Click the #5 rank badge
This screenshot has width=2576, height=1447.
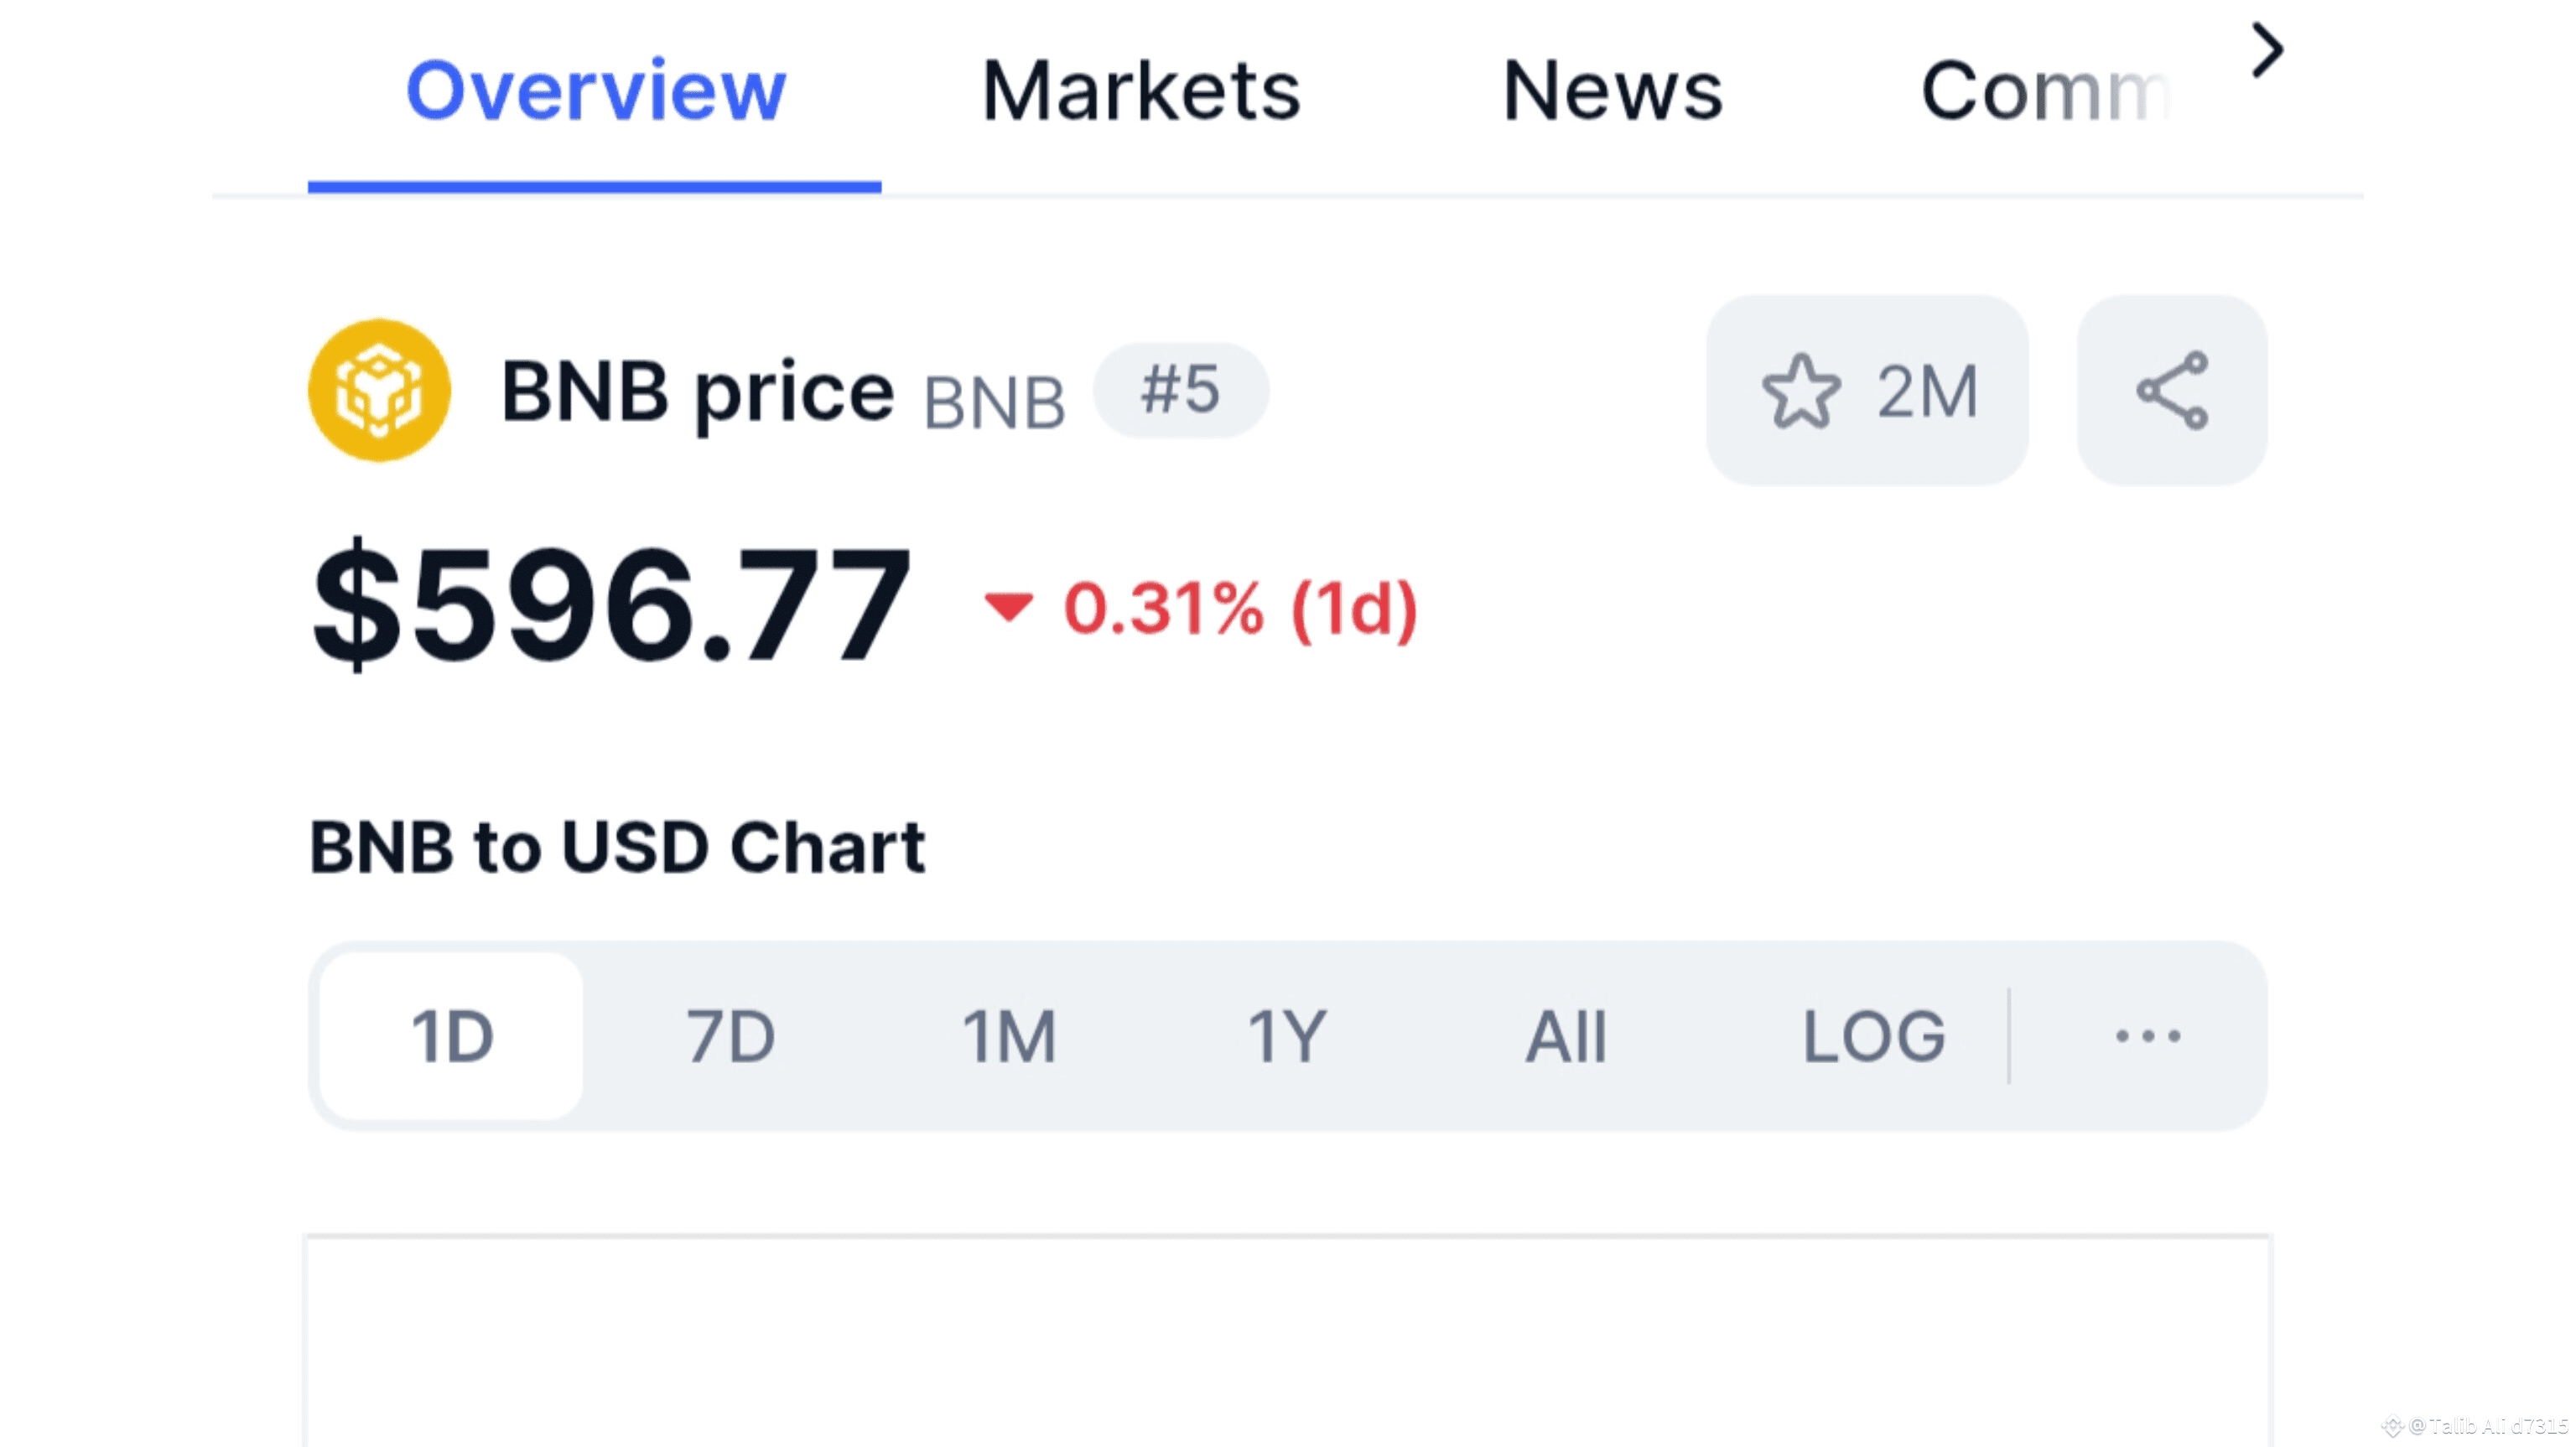pyautogui.click(x=1181, y=390)
